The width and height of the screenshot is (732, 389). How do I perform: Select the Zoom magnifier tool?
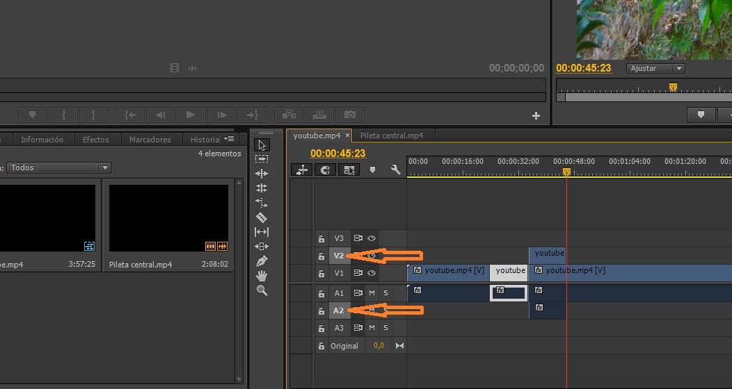pos(262,290)
